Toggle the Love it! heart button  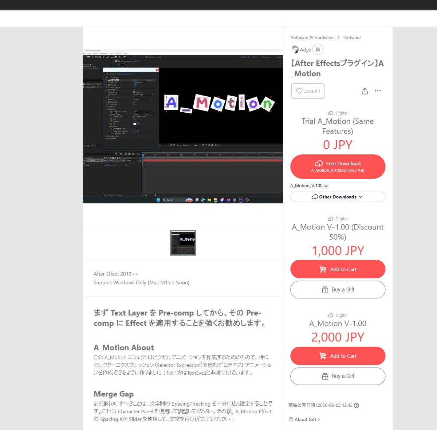pyautogui.click(x=308, y=91)
